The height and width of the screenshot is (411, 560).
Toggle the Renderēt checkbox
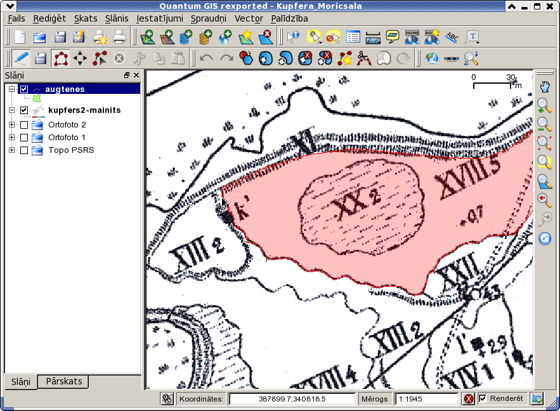(x=483, y=398)
